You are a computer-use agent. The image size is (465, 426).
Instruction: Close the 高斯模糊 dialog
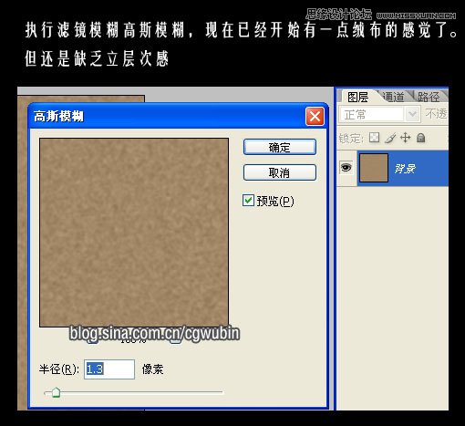[315, 116]
